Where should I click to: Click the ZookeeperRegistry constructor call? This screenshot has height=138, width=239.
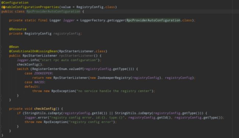click(114, 78)
